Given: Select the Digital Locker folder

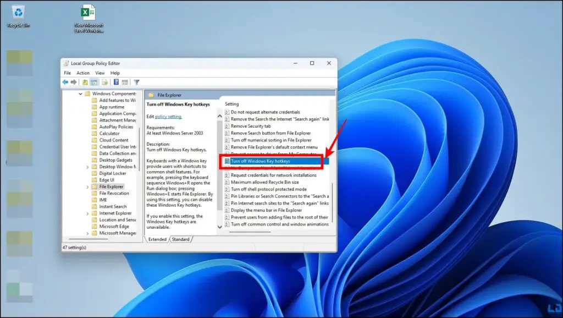Looking at the screenshot, I should 109,173.
